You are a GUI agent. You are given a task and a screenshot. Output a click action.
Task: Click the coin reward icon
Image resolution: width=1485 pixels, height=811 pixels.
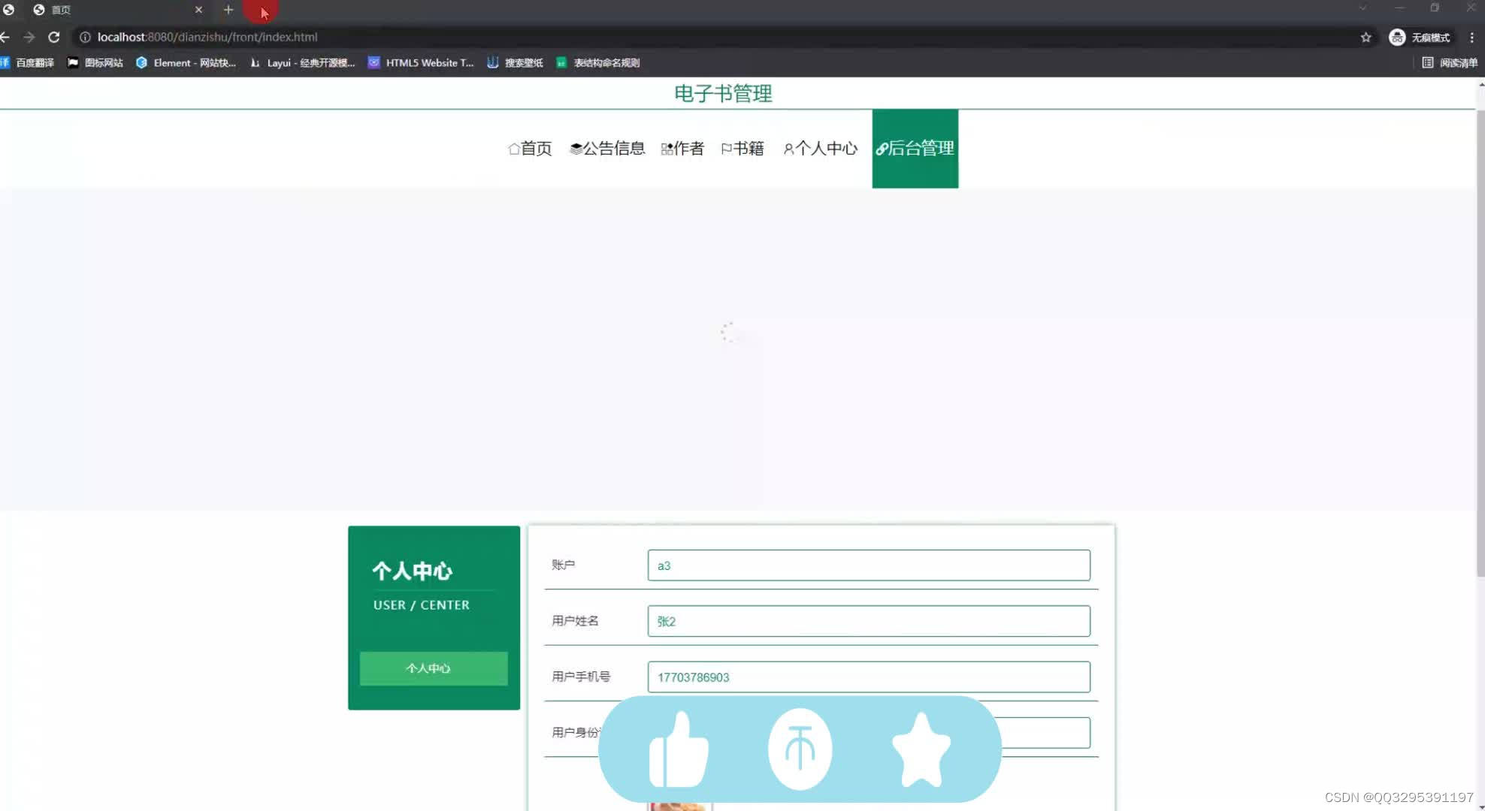[x=800, y=749]
